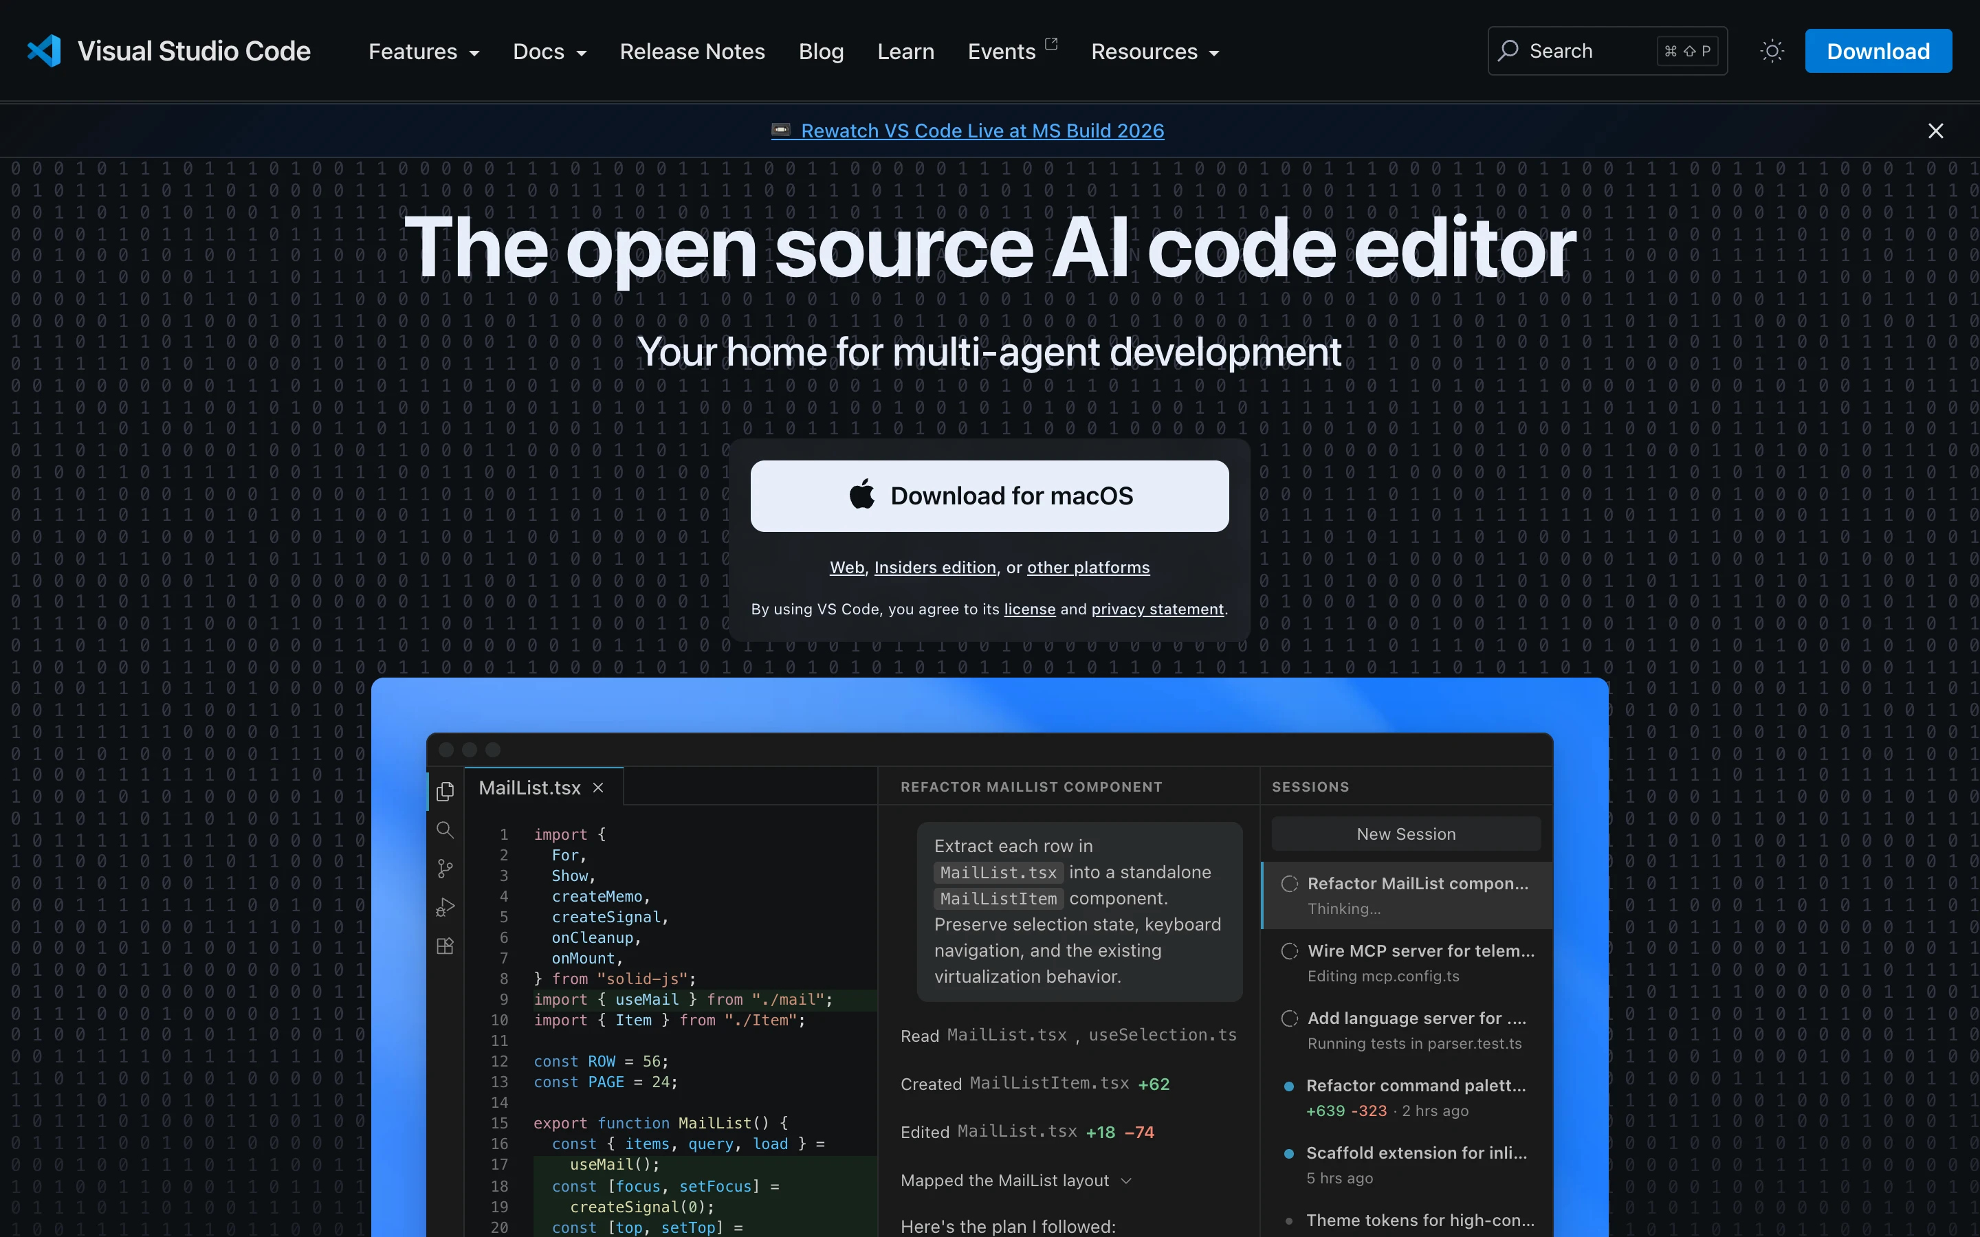Viewport: 1980px width, 1237px height.
Task: Open the Web version link
Action: 847,567
